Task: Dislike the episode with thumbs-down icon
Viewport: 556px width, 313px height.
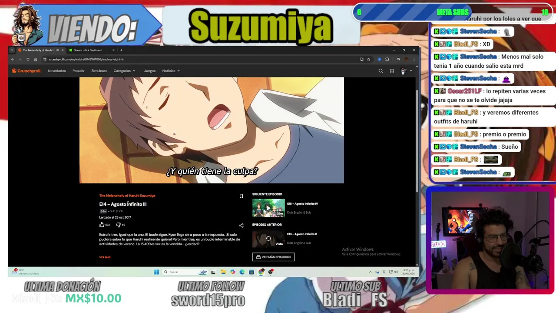Action: coord(118,225)
